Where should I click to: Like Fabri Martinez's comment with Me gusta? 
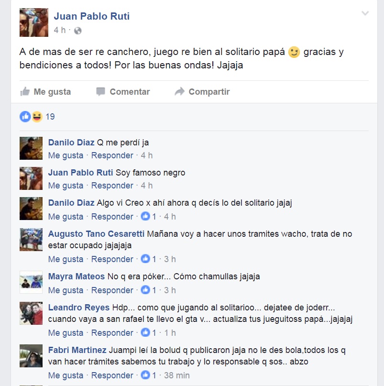[66, 375]
